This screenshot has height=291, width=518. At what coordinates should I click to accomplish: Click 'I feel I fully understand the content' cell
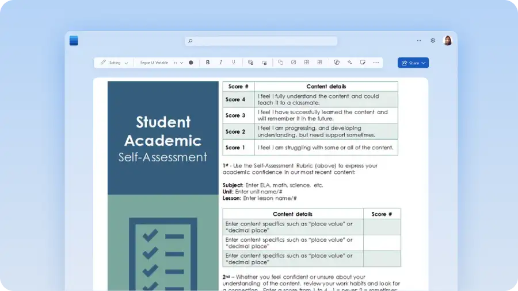[x=326, y=99]
